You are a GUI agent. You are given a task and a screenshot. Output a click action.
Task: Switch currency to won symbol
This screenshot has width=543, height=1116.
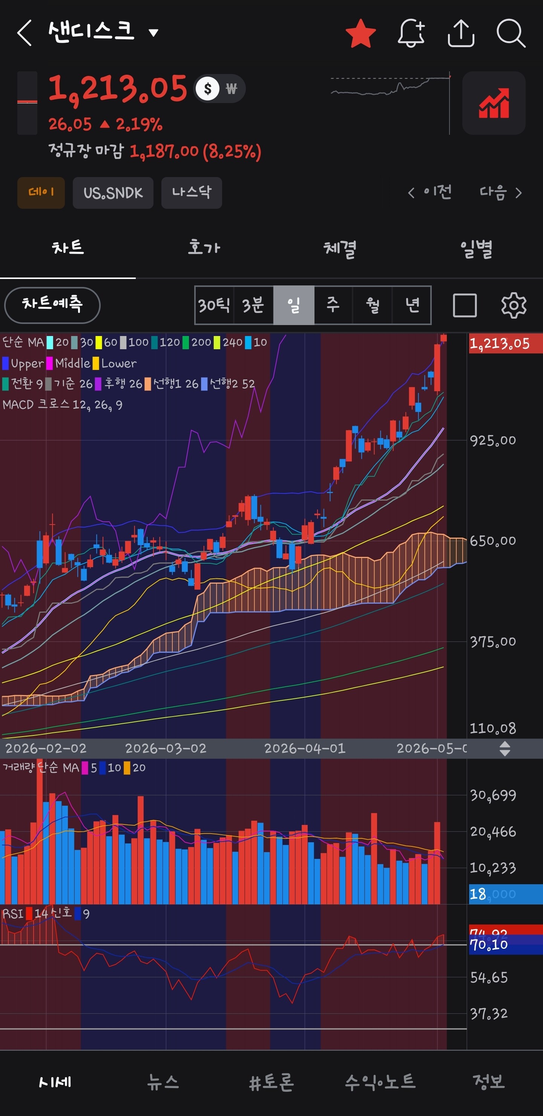(232, 89)
